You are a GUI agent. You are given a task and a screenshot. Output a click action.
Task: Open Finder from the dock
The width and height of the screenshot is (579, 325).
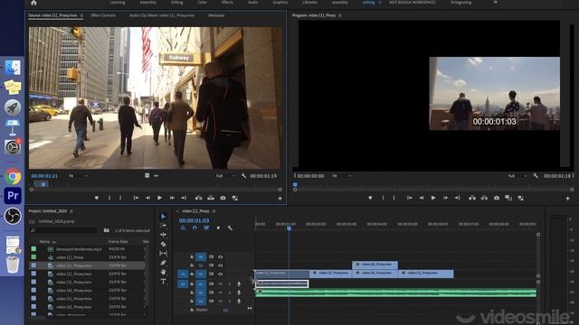[x=13, y=68]
